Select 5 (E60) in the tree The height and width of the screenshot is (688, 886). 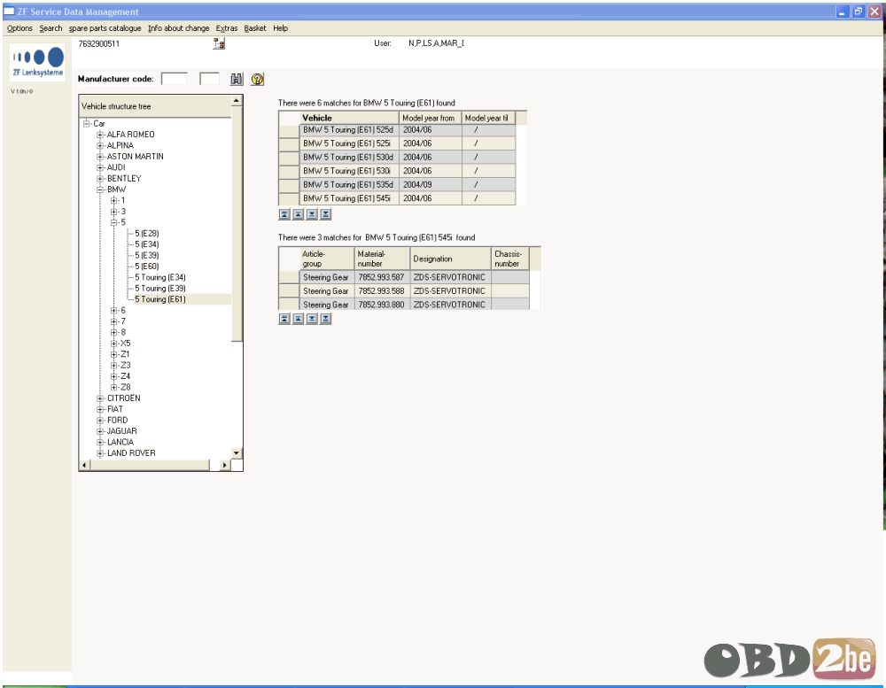(147, 267)
